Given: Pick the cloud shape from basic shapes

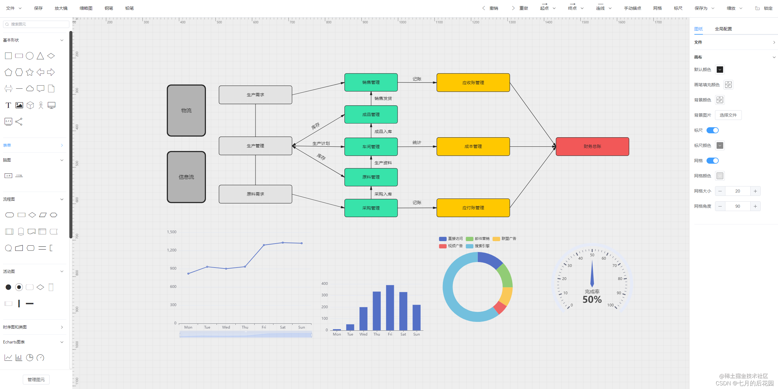Looking at the screenshot, I should pos(30,88).
